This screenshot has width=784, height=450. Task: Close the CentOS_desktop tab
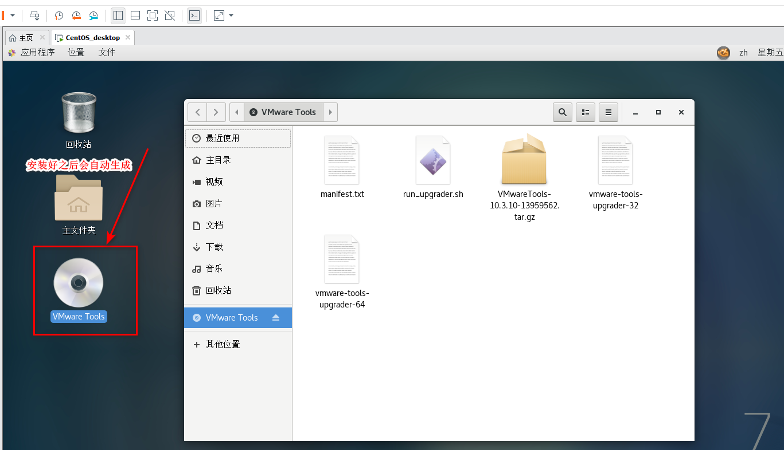[x=128, y=38]
